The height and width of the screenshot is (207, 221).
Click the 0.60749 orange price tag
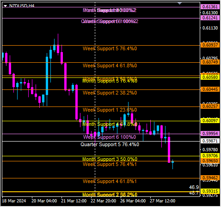[x=210, y=62]
